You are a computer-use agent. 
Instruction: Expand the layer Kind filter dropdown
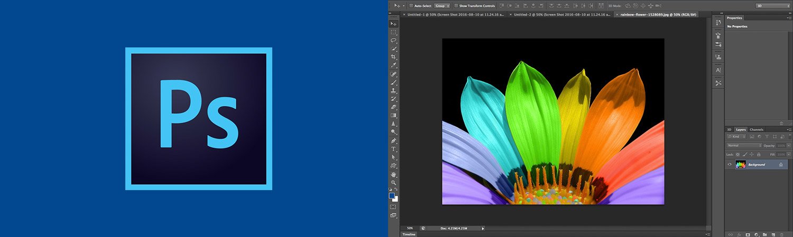[735, 136]
